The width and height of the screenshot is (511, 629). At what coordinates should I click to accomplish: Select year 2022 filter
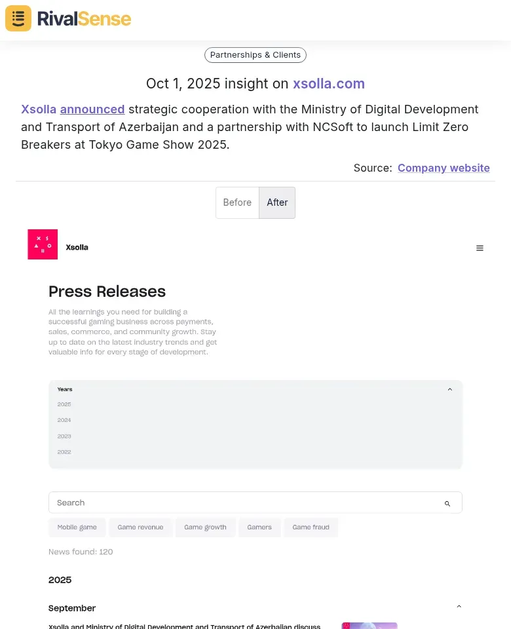click(x=64, y=451)
